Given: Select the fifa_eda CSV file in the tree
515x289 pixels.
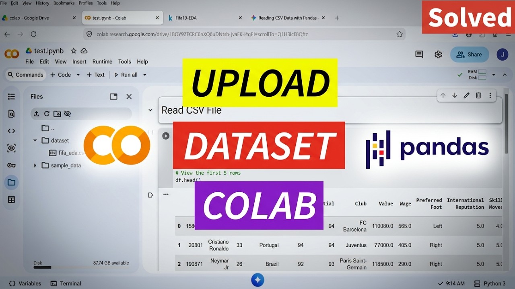Looking at the screenshot, I should pos(66,153).
